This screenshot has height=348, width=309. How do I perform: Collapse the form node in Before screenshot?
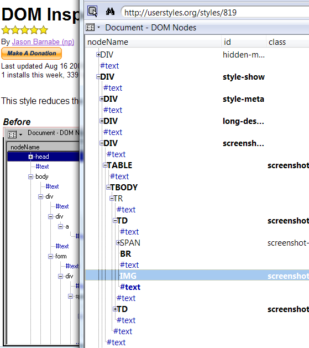click(50, 256)
